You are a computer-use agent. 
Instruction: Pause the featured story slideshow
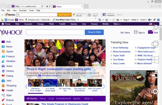click(x=102, y=76)
